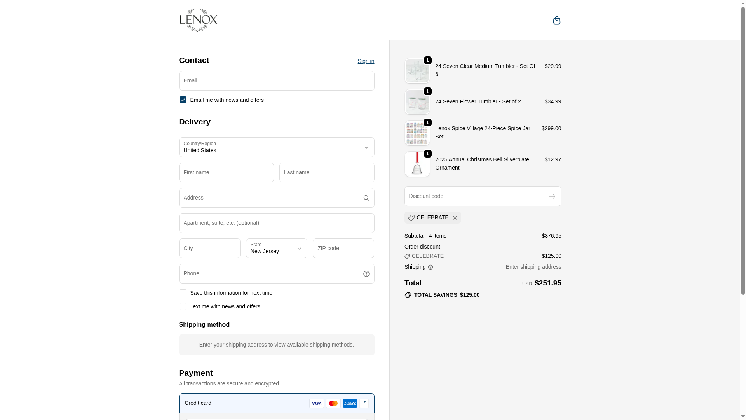Remove the CELEBRATE discount tag
Screen dimensions: 746x420
(455, 218)
